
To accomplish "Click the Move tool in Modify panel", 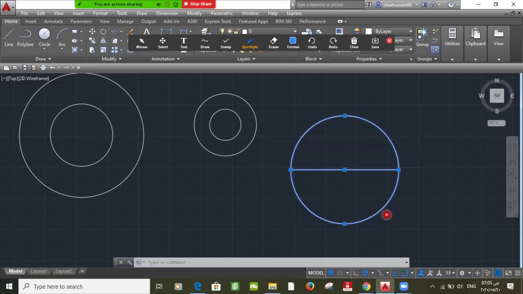I will 92,31.
